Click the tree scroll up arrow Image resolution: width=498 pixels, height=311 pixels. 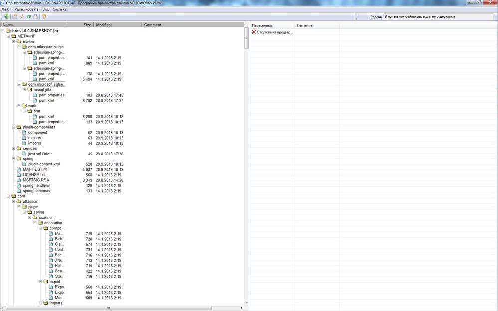coord(246,25)
